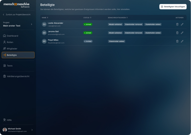
Task: Edit Floyd Miles with pencil icon
Action: 182,41
